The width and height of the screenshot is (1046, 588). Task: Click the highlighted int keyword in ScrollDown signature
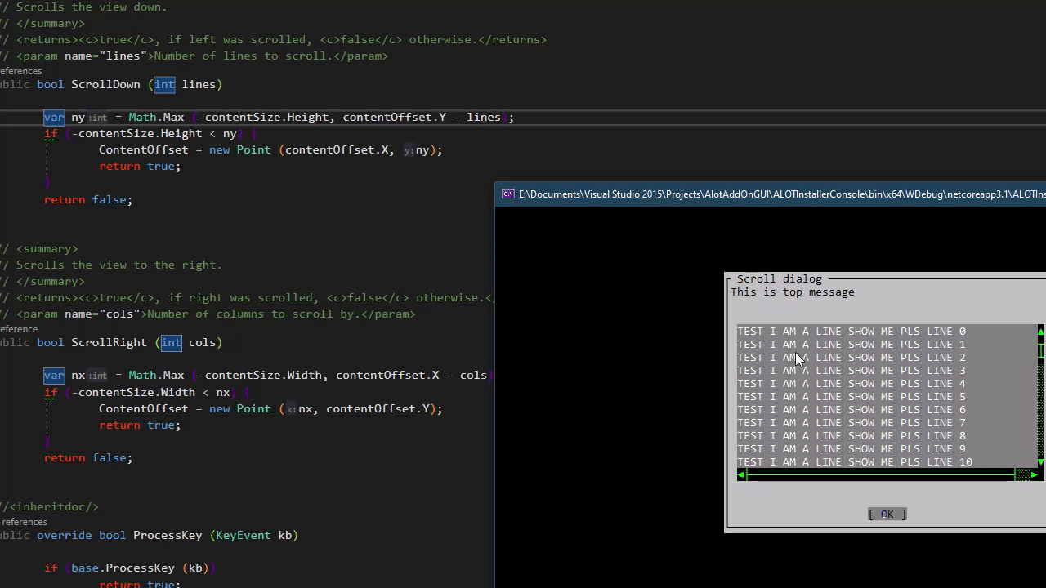coord(163,84)
